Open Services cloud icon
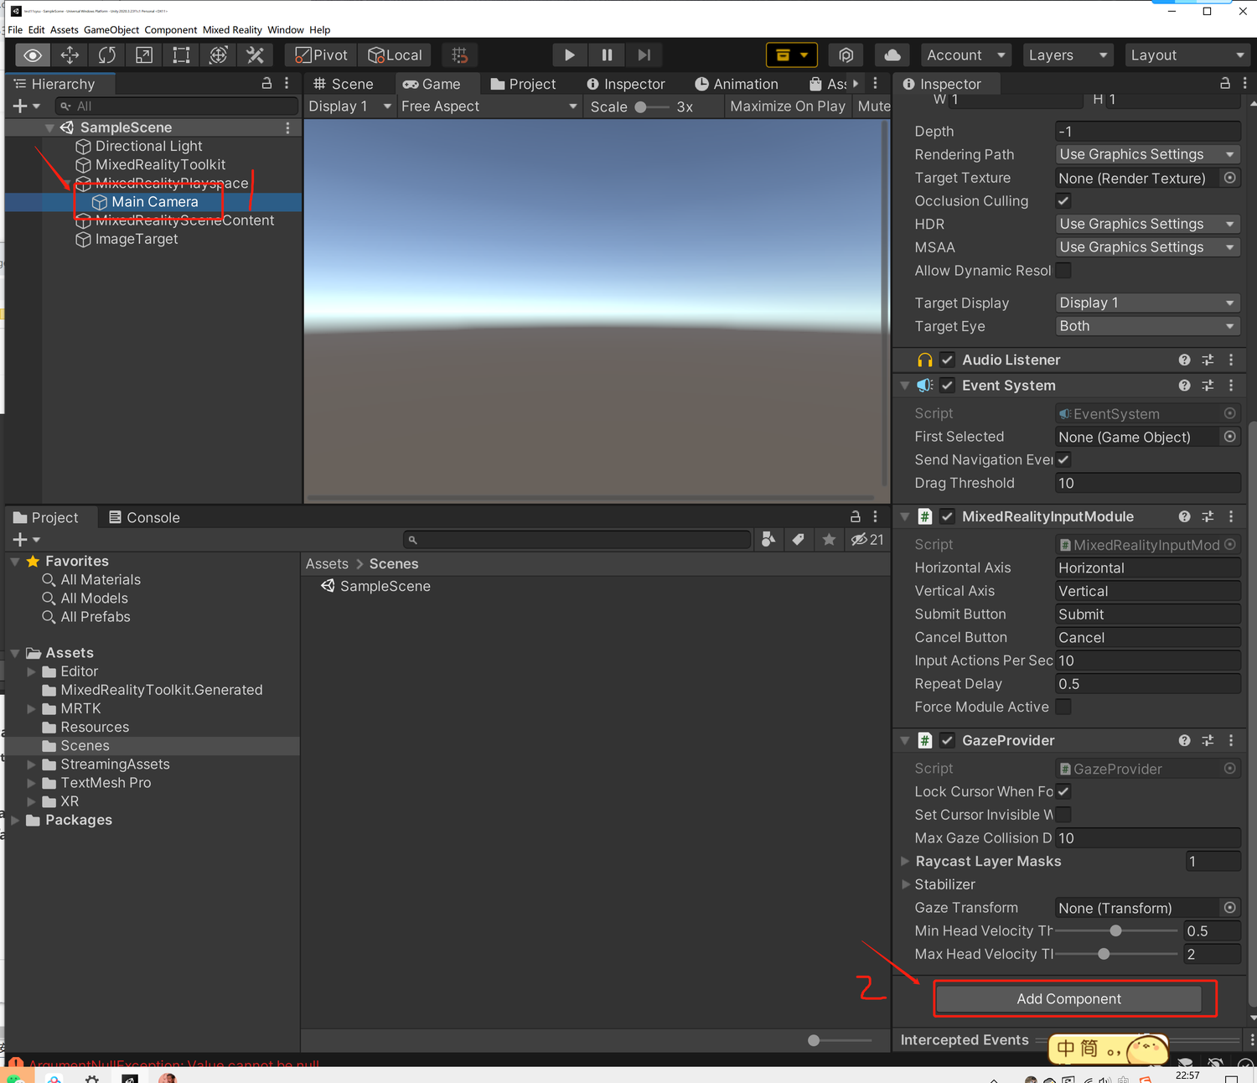 pyautogui.click(x=892, y=55)
